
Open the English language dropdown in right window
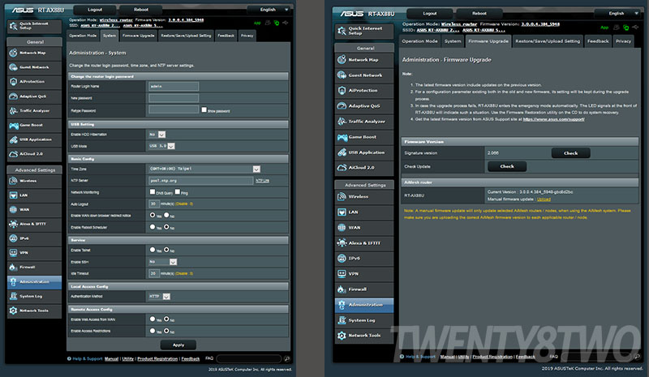[x=618, y=13]
